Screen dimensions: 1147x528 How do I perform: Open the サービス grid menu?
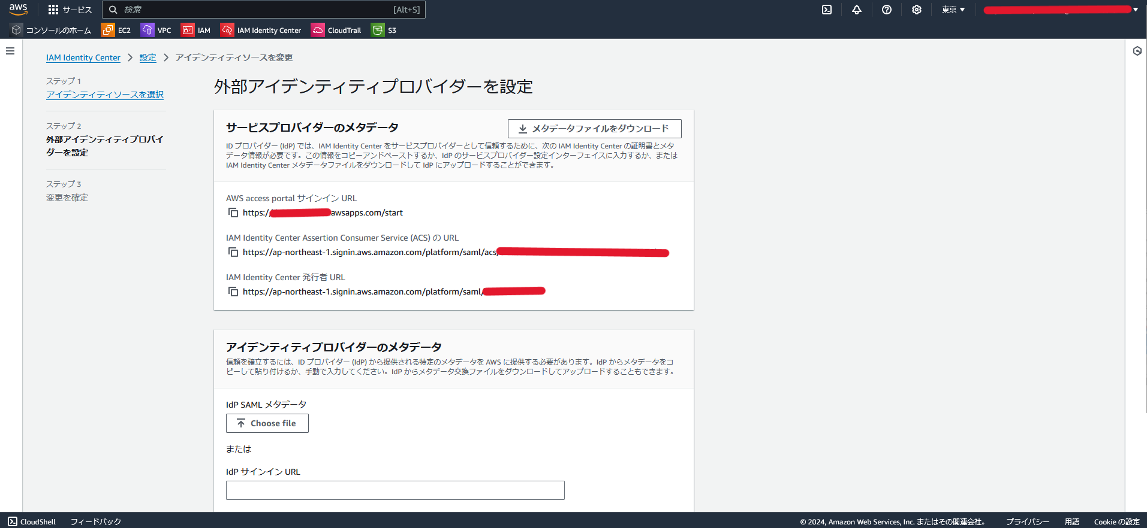click(x=70, y=10)
